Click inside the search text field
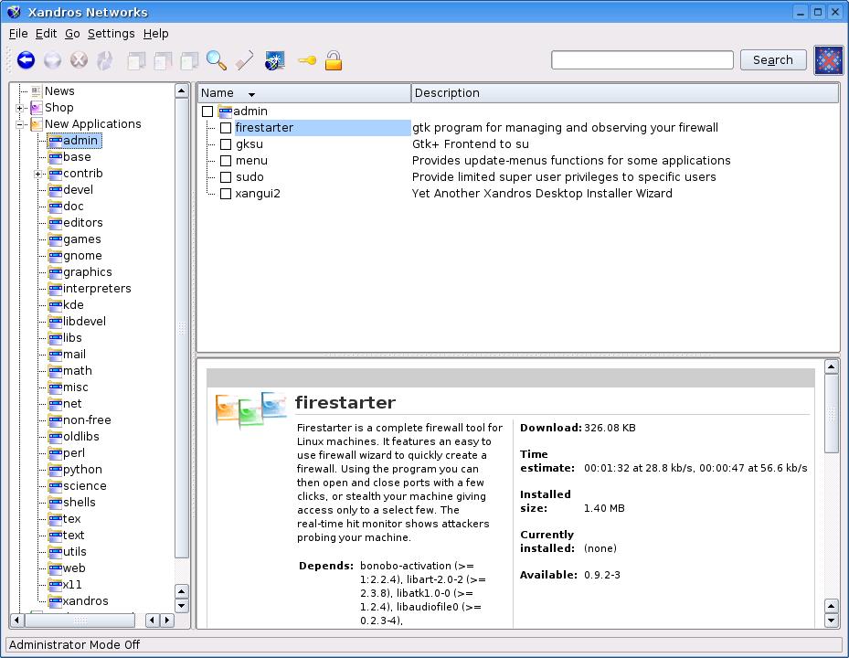The height and width of the screenshot is (658, 849). pos(642,60)
